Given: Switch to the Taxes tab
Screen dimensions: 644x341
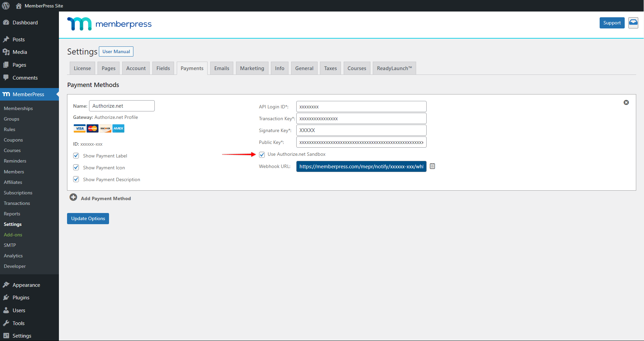Looking at the screenshot, I should [330, 68].
